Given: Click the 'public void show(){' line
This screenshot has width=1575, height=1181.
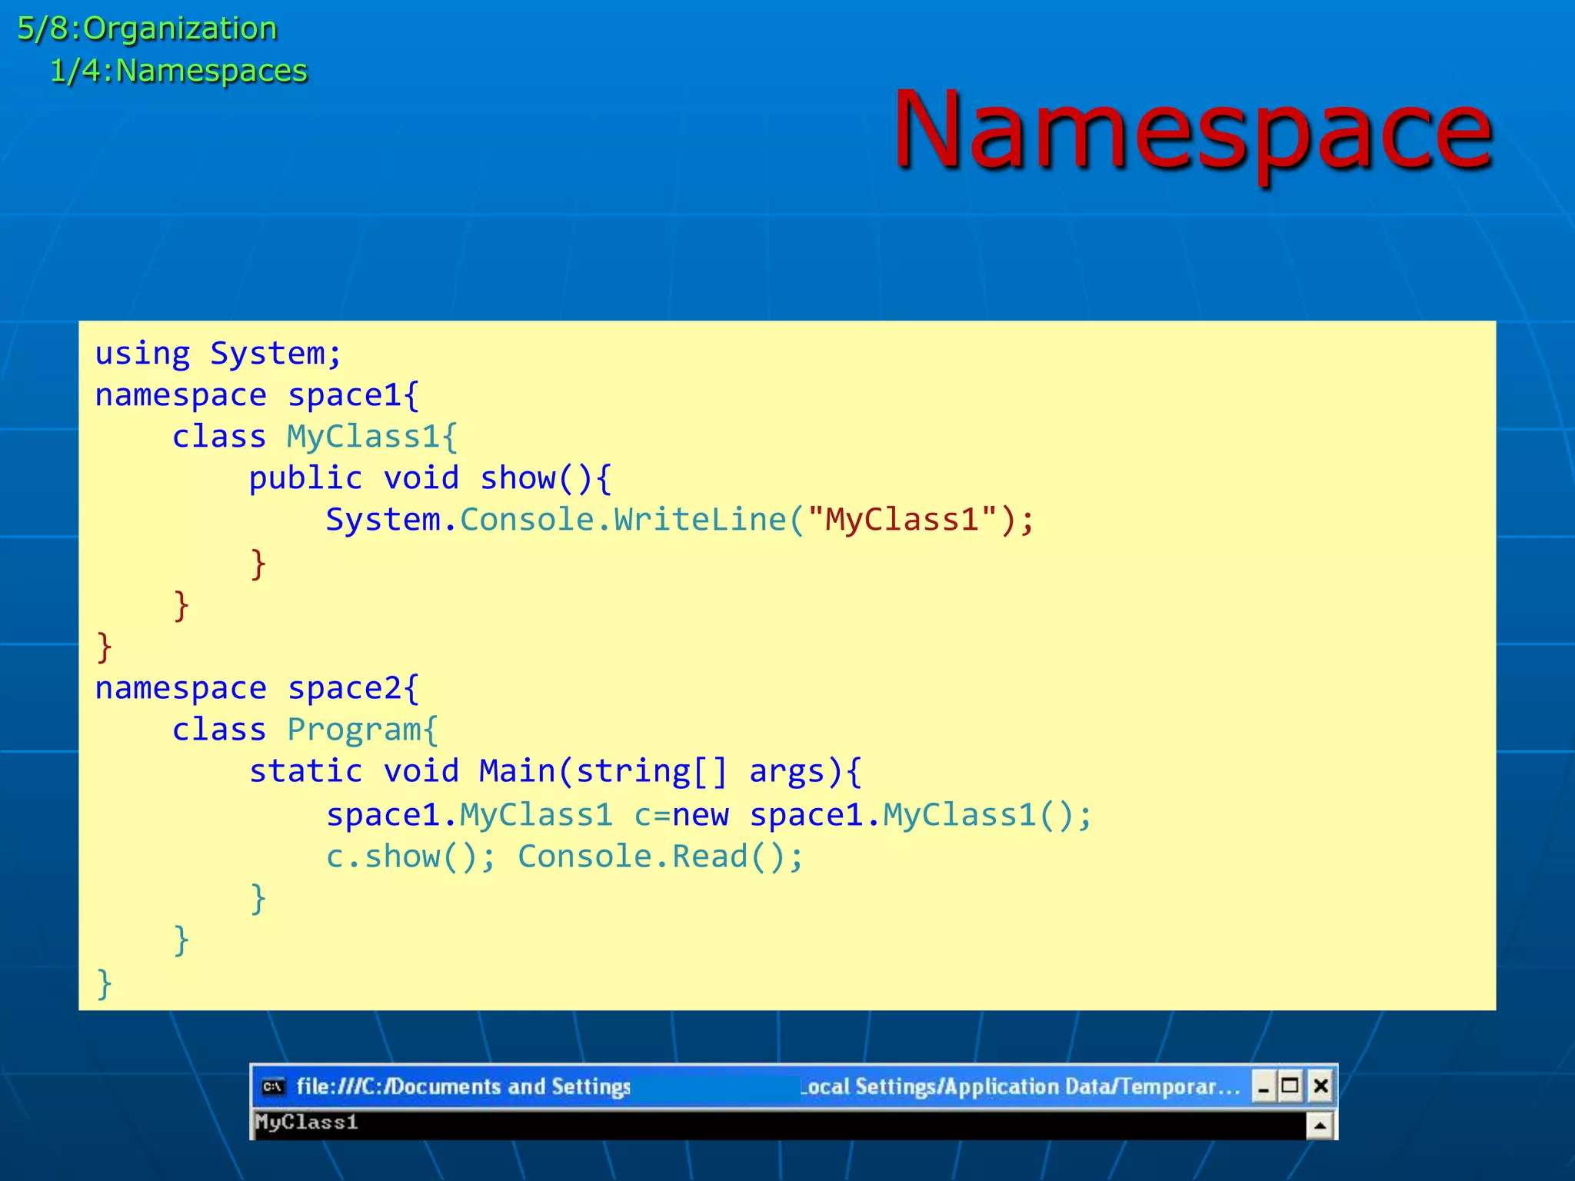Looking at the screenshot, I should (430, 478).
